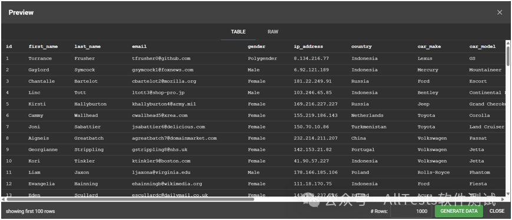Click the China country cell
512x220 pixels.
pyautogui.click(x=359, y=138)
